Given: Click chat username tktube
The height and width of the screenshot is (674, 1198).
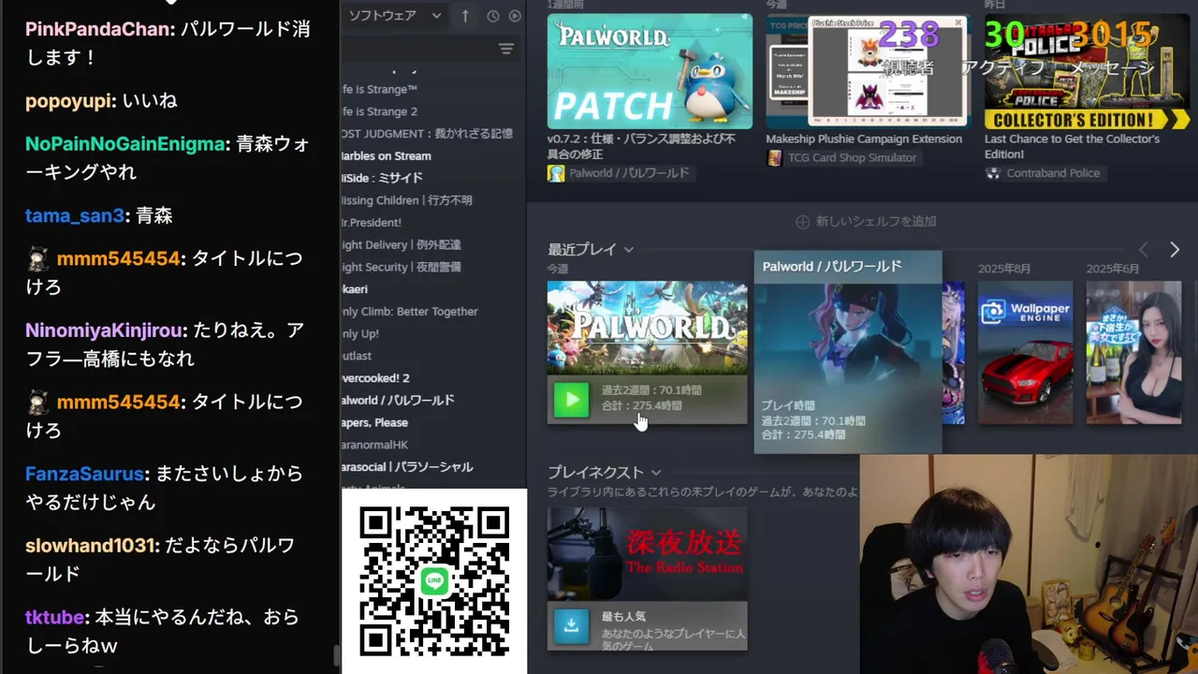Looking at the screenshot, I should (56, 618).
